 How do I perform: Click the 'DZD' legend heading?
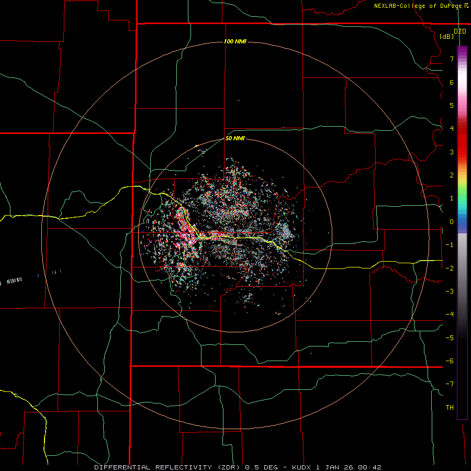tap(459, 31)
